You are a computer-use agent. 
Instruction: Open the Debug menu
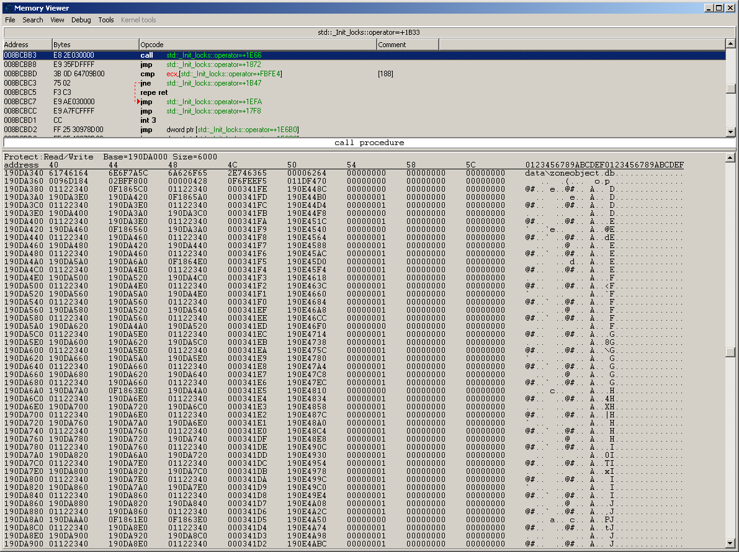pyautogui.click(x=81, y=20)
